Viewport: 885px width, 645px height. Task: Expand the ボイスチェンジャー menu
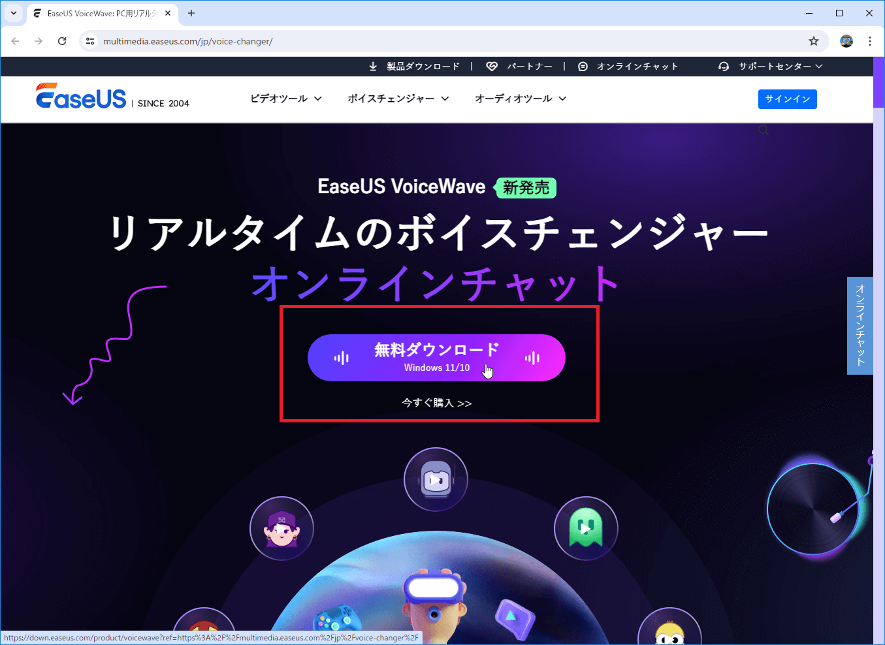(x=398, y=99)
